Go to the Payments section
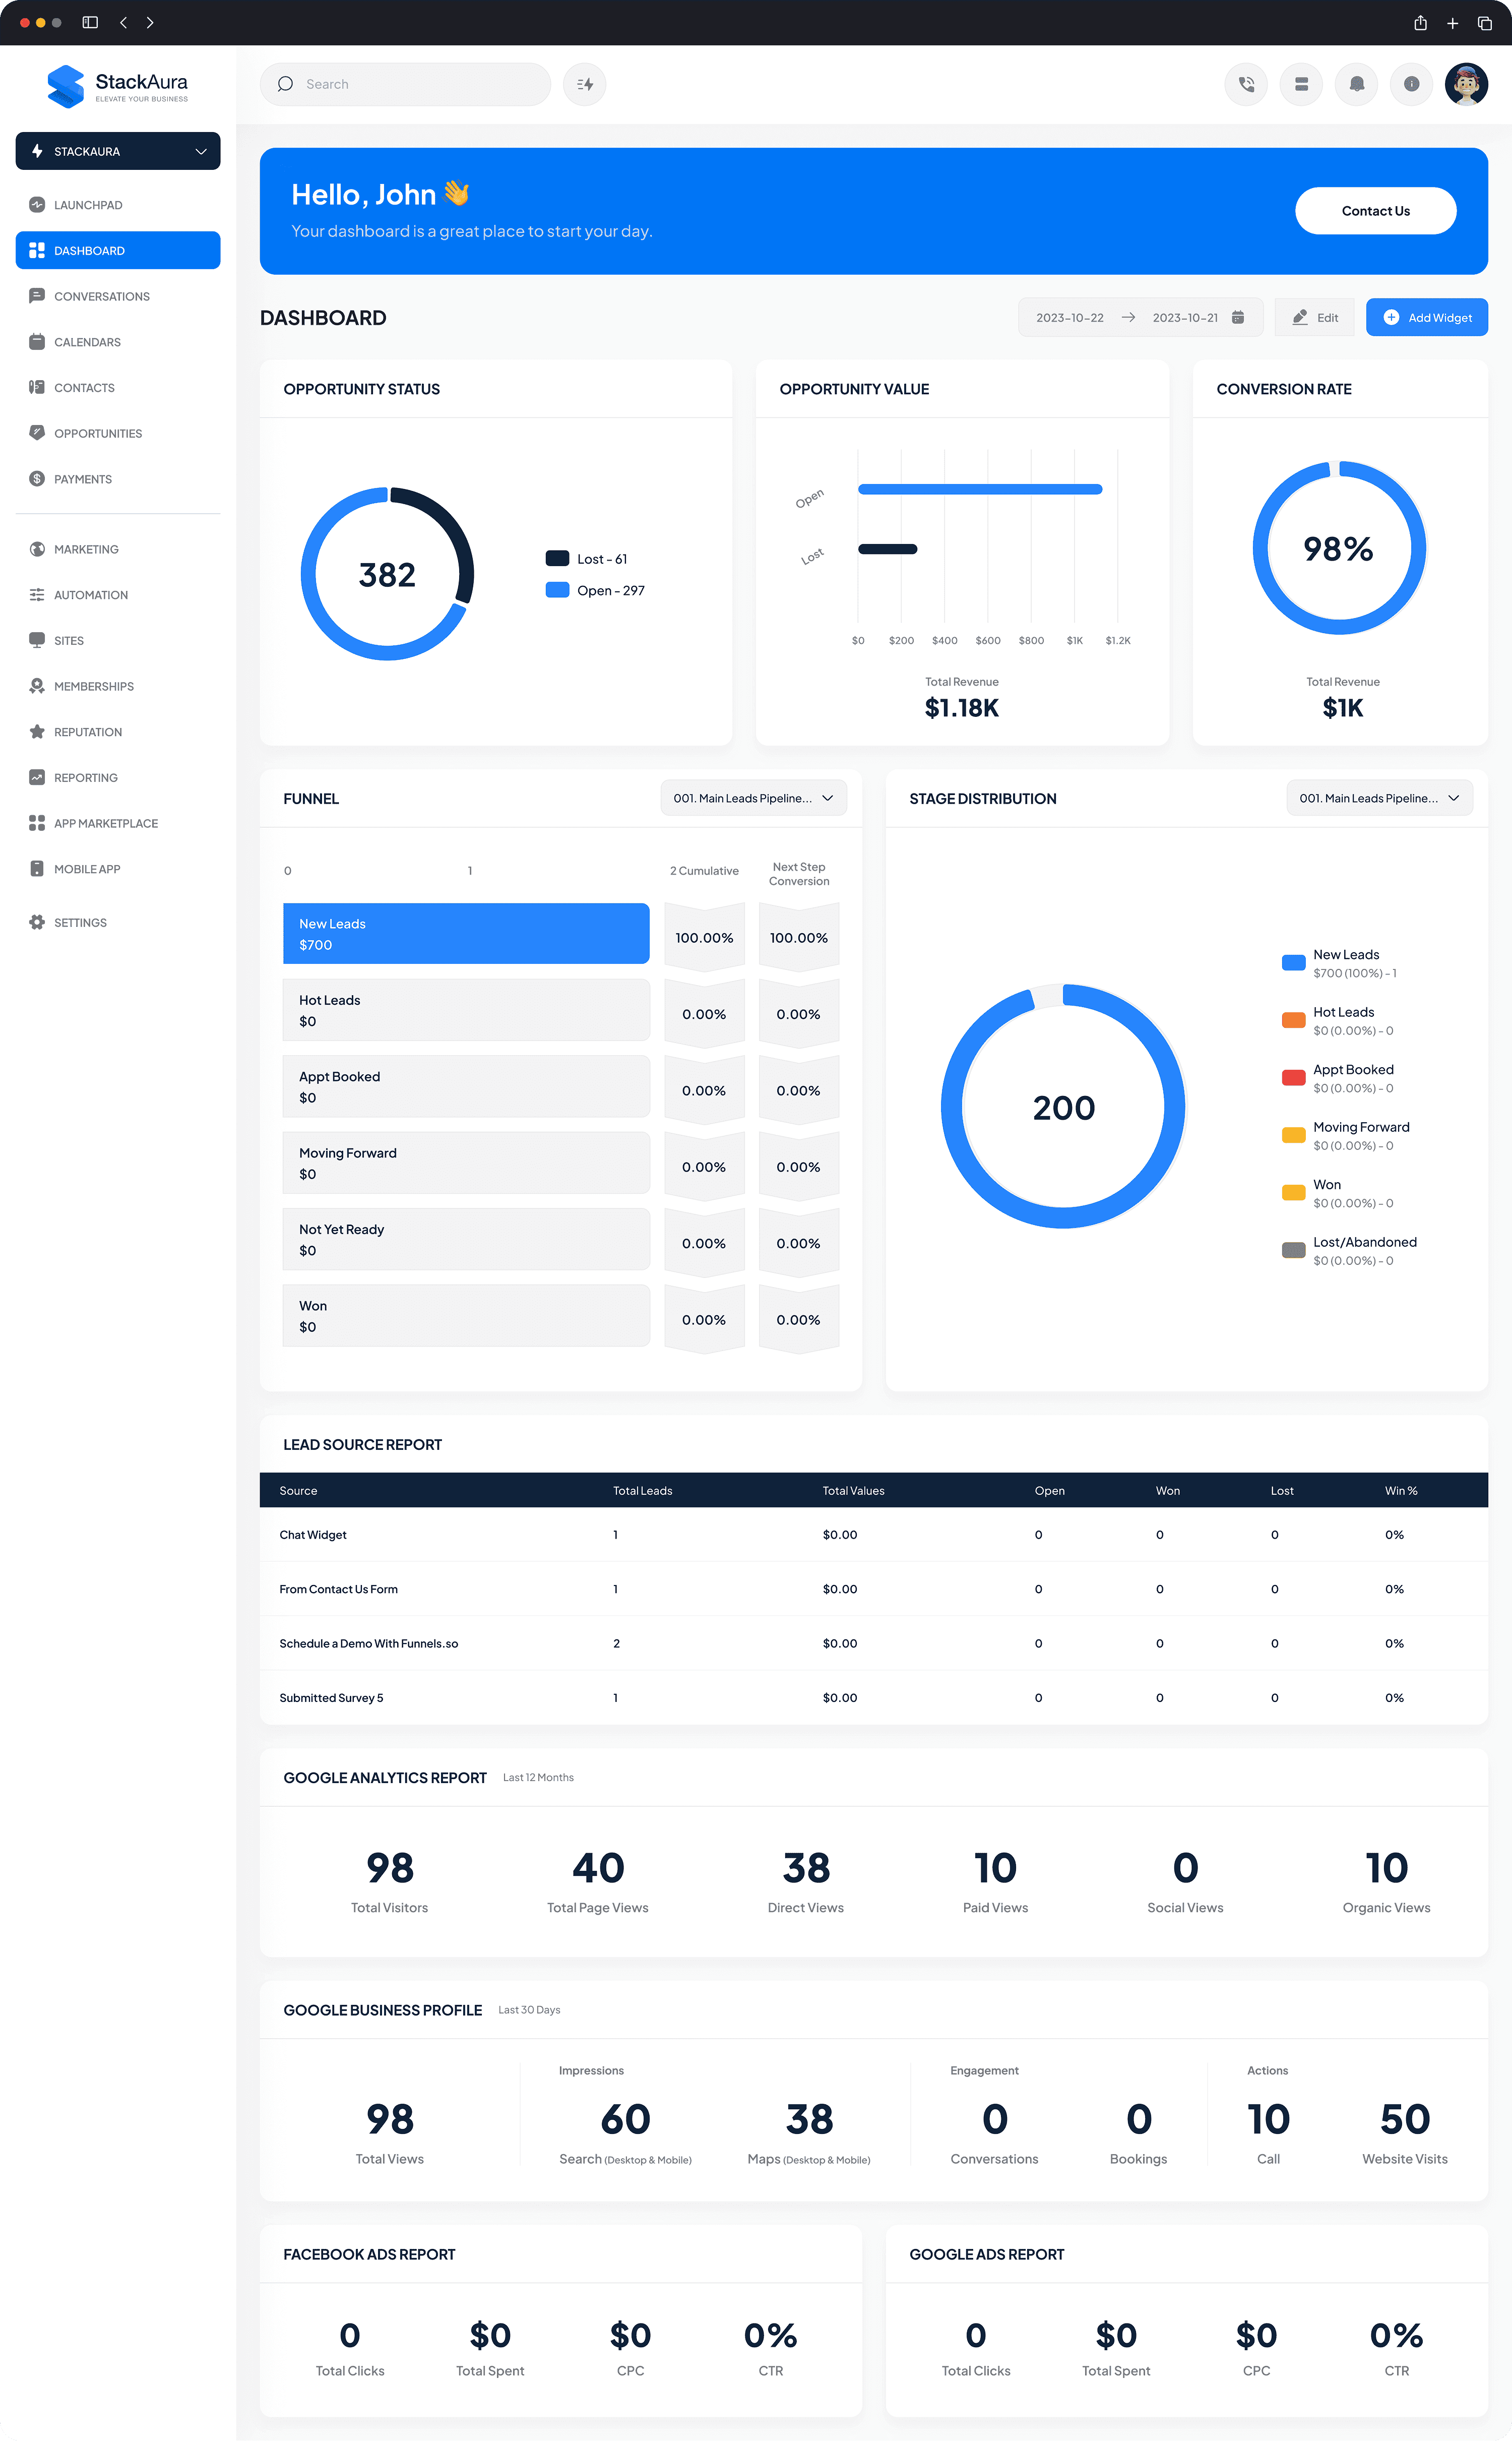 pos(83,479)
